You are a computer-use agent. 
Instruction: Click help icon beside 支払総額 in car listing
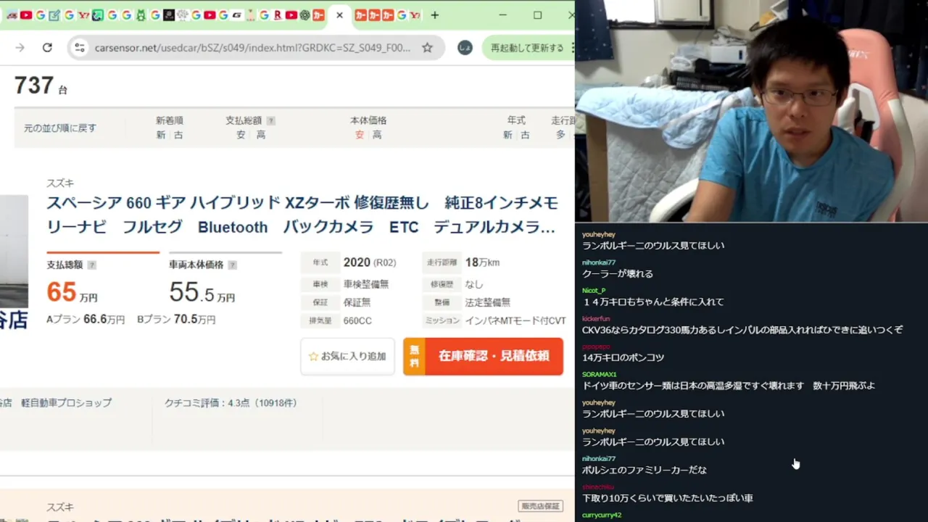91,265
